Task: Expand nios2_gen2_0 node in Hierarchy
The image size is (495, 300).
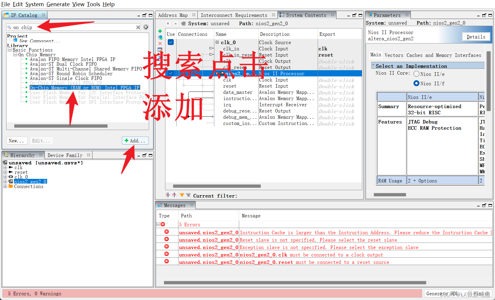Action: (x=5, y=182)
